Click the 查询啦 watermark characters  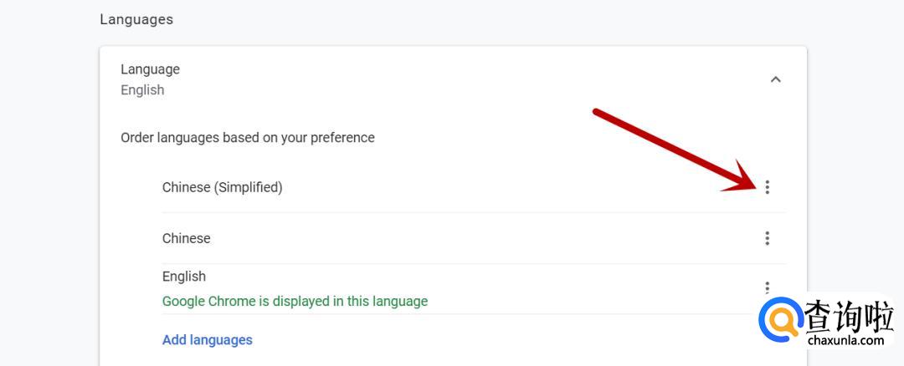pyautogui.click(x=847, y=317)
